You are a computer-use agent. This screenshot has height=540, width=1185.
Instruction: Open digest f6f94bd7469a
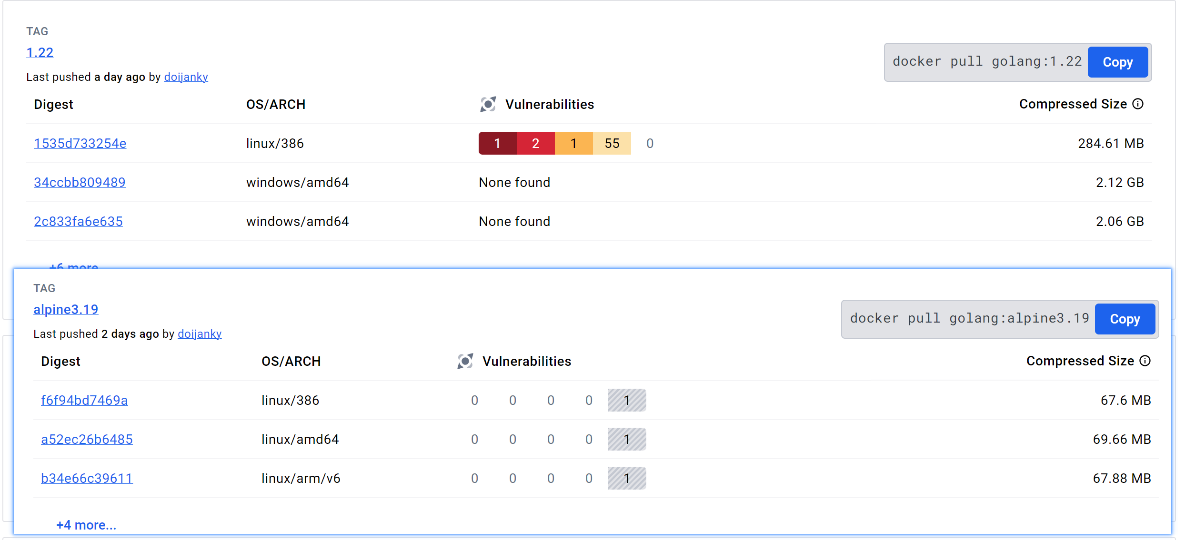(84, 400)
